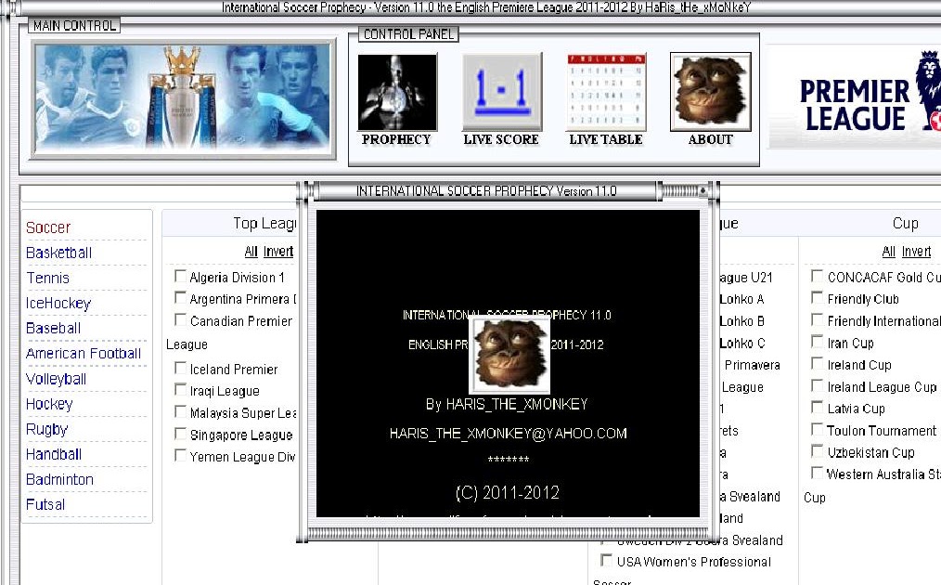Click the Top League column header
This screenshot has width=941, height=585.
click(x=264, y=224)
